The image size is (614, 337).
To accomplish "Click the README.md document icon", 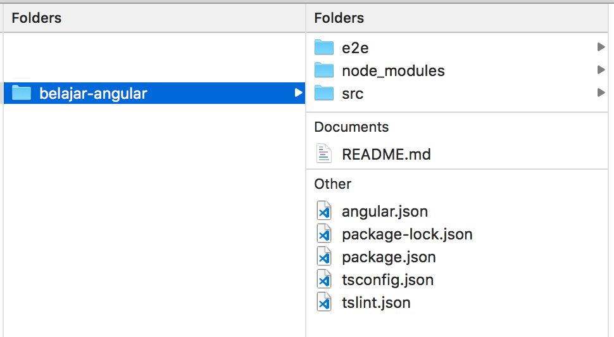I will [324, 153].
